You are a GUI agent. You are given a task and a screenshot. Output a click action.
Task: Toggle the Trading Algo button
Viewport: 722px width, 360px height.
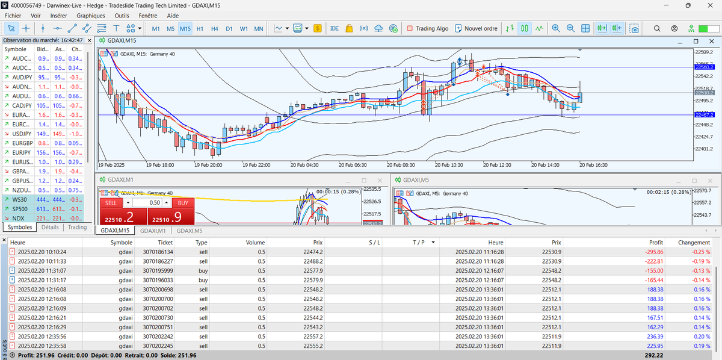click(428, 28)
